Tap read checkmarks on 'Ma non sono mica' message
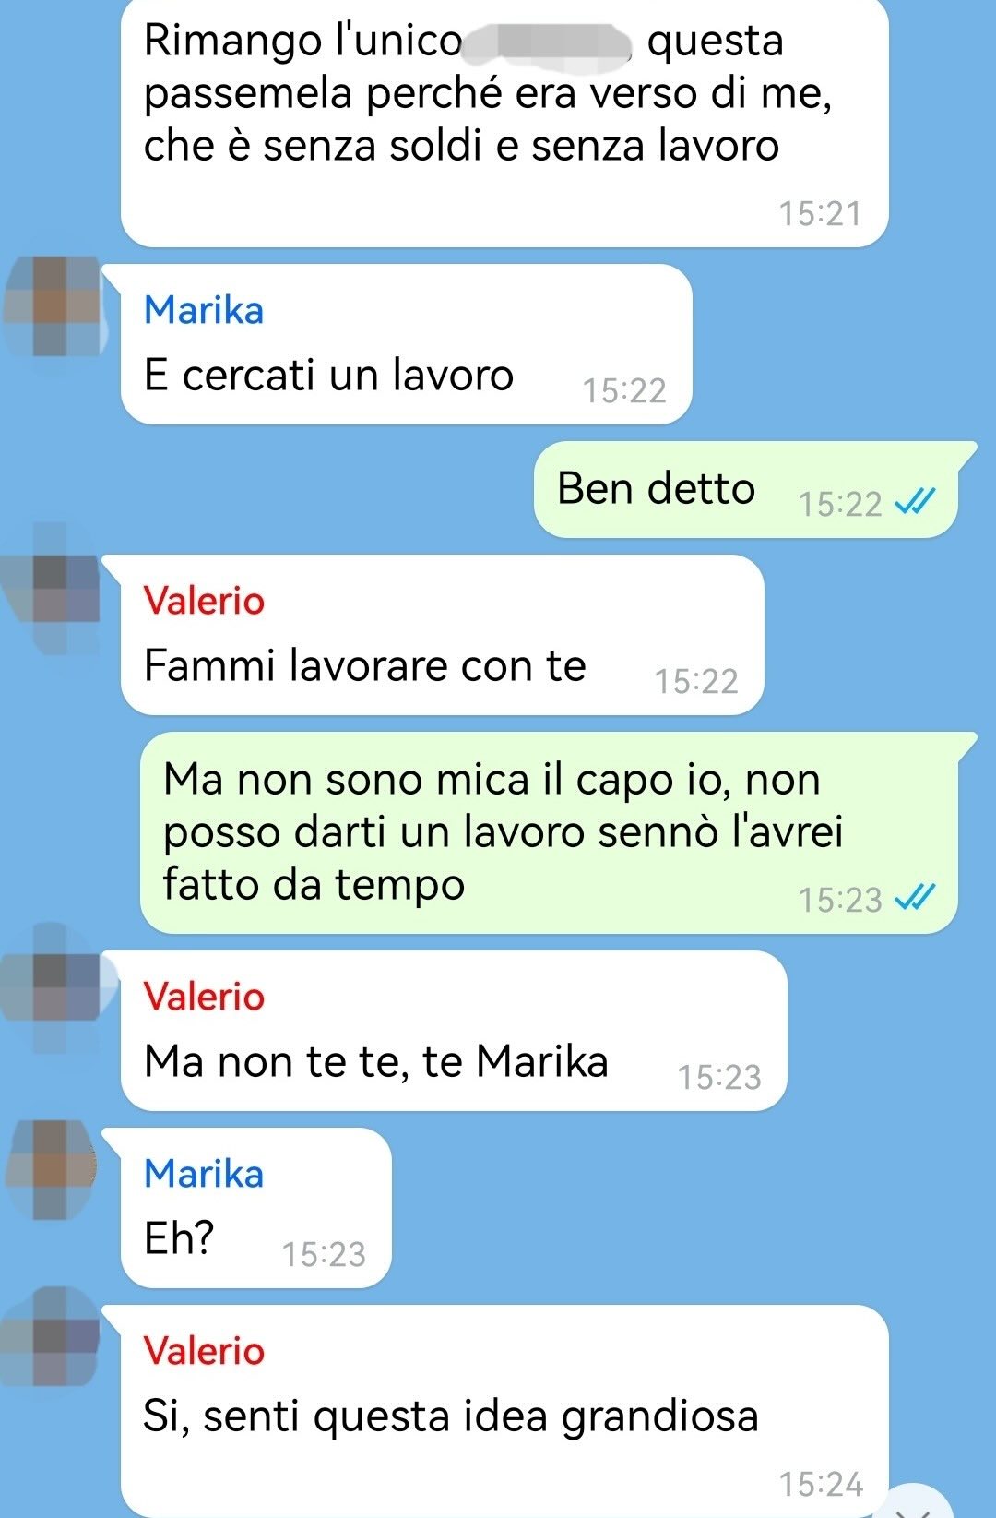 click(916, 898)
